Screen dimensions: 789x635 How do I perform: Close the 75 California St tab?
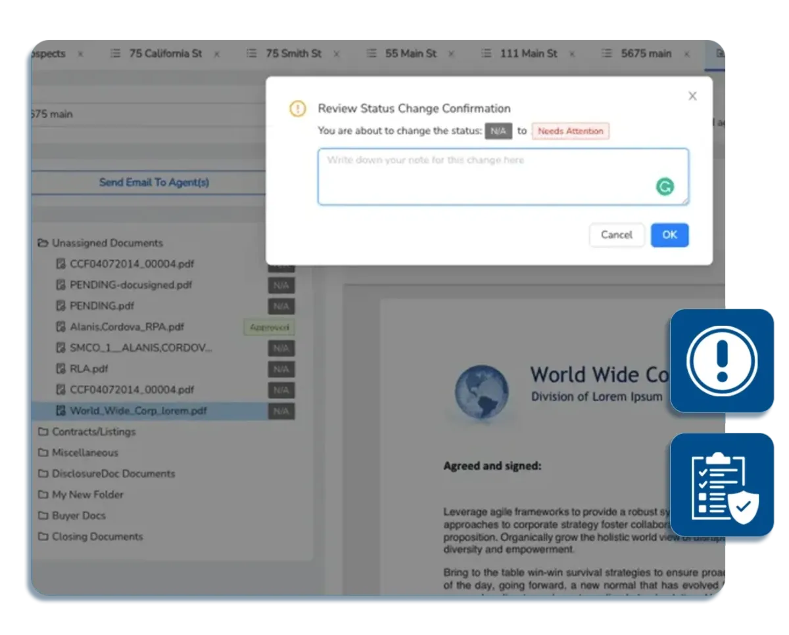(218, 54)
